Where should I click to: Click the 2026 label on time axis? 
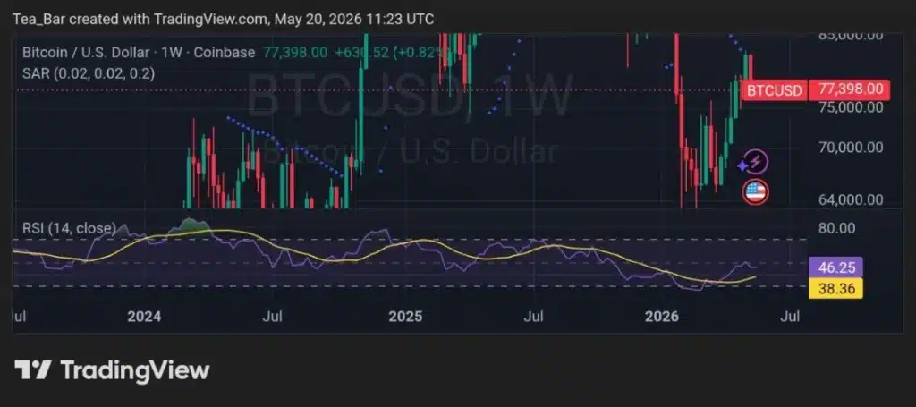click(x=661, y=317)
